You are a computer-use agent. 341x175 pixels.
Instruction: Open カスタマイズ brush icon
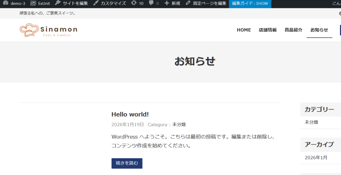click(x=96, y=3)
